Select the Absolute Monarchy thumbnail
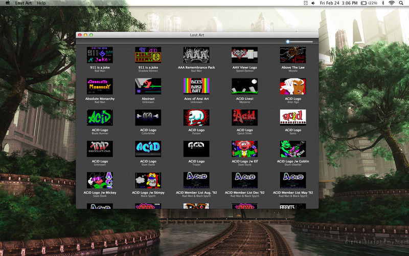This screenshot has height=256, width=409. 100,86
